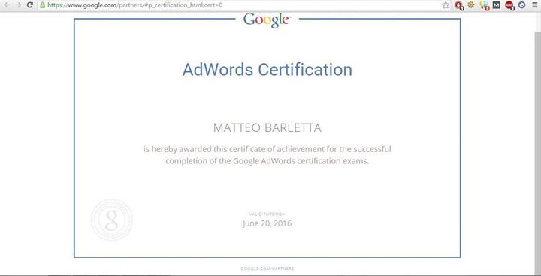Image resolution: width=541 pixels, height=276 pixels.
Task: Click the browser back arrow
Action: (x=6, y=5)
